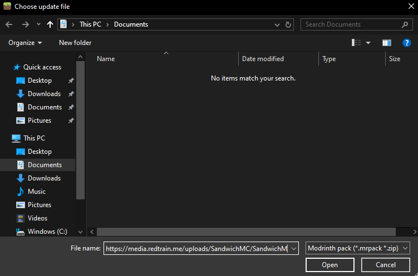The image size is (418, 276).
Task: Click pin icon next to Downloads
Action: click(x=71, y=94)
